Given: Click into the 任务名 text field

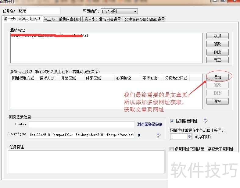Looking at the screenshot, I should tap(39, 11).
